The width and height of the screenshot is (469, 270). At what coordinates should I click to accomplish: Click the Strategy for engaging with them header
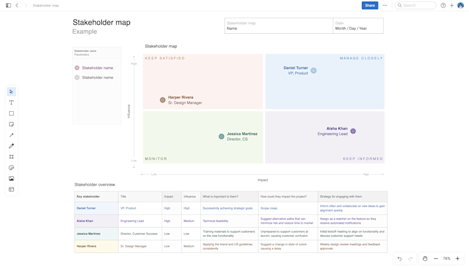(352, 196)
